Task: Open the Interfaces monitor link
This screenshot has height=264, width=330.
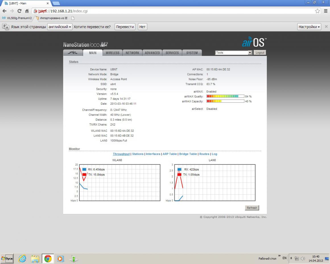Action: (153, 154)
